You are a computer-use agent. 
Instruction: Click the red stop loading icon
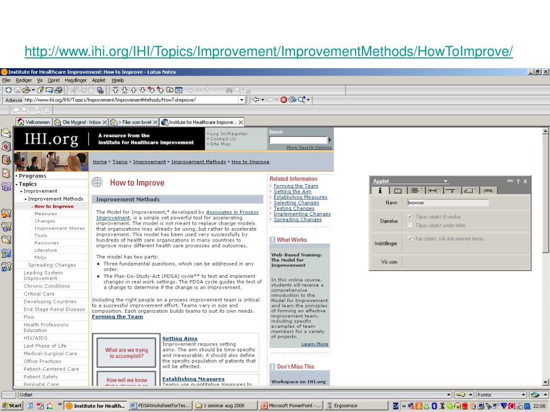(284, 100)
